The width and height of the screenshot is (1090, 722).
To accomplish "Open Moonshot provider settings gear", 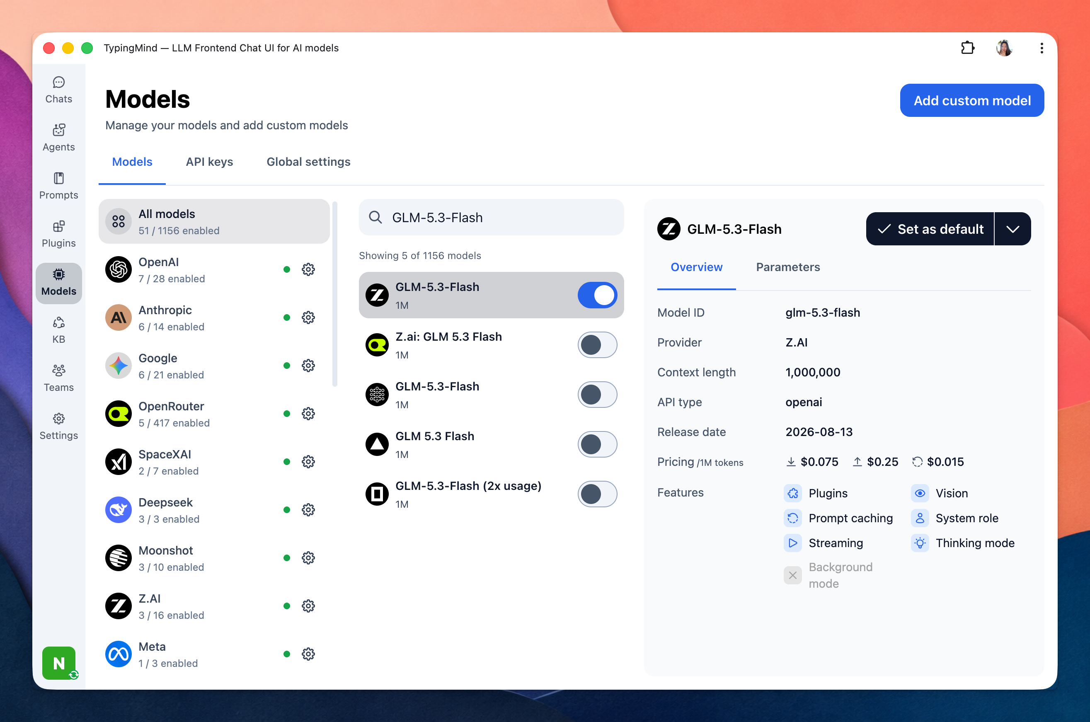I will point(308,558).
